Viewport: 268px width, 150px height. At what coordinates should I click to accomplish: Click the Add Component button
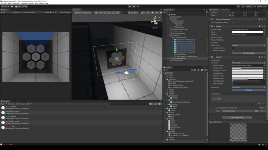(237, 117)
